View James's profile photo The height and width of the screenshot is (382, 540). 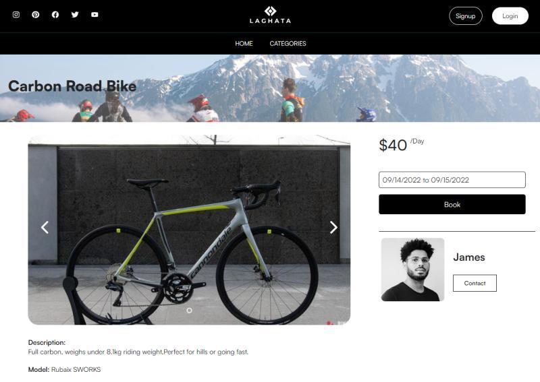[x=412, y=269]
